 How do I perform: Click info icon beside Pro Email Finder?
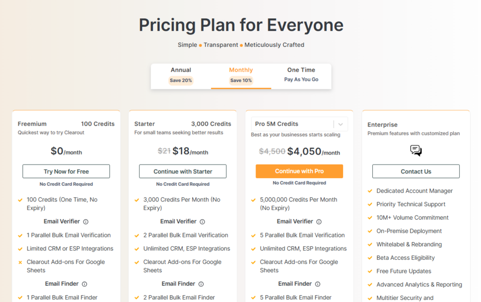(318, 284)
